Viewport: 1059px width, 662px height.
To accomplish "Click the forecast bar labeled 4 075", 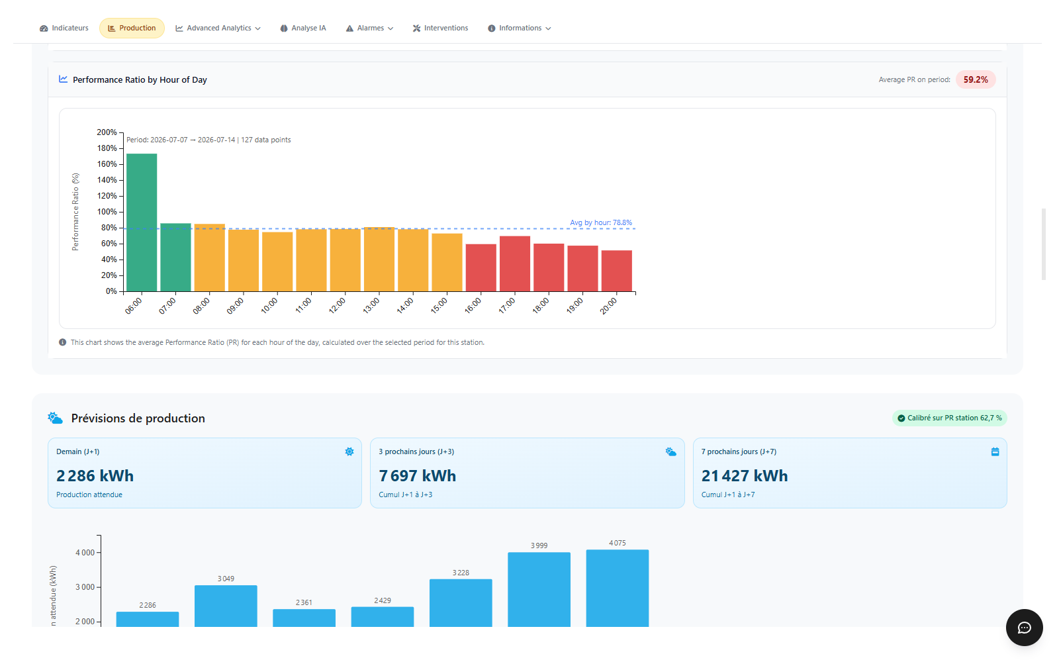I will (x=618, y=588).
